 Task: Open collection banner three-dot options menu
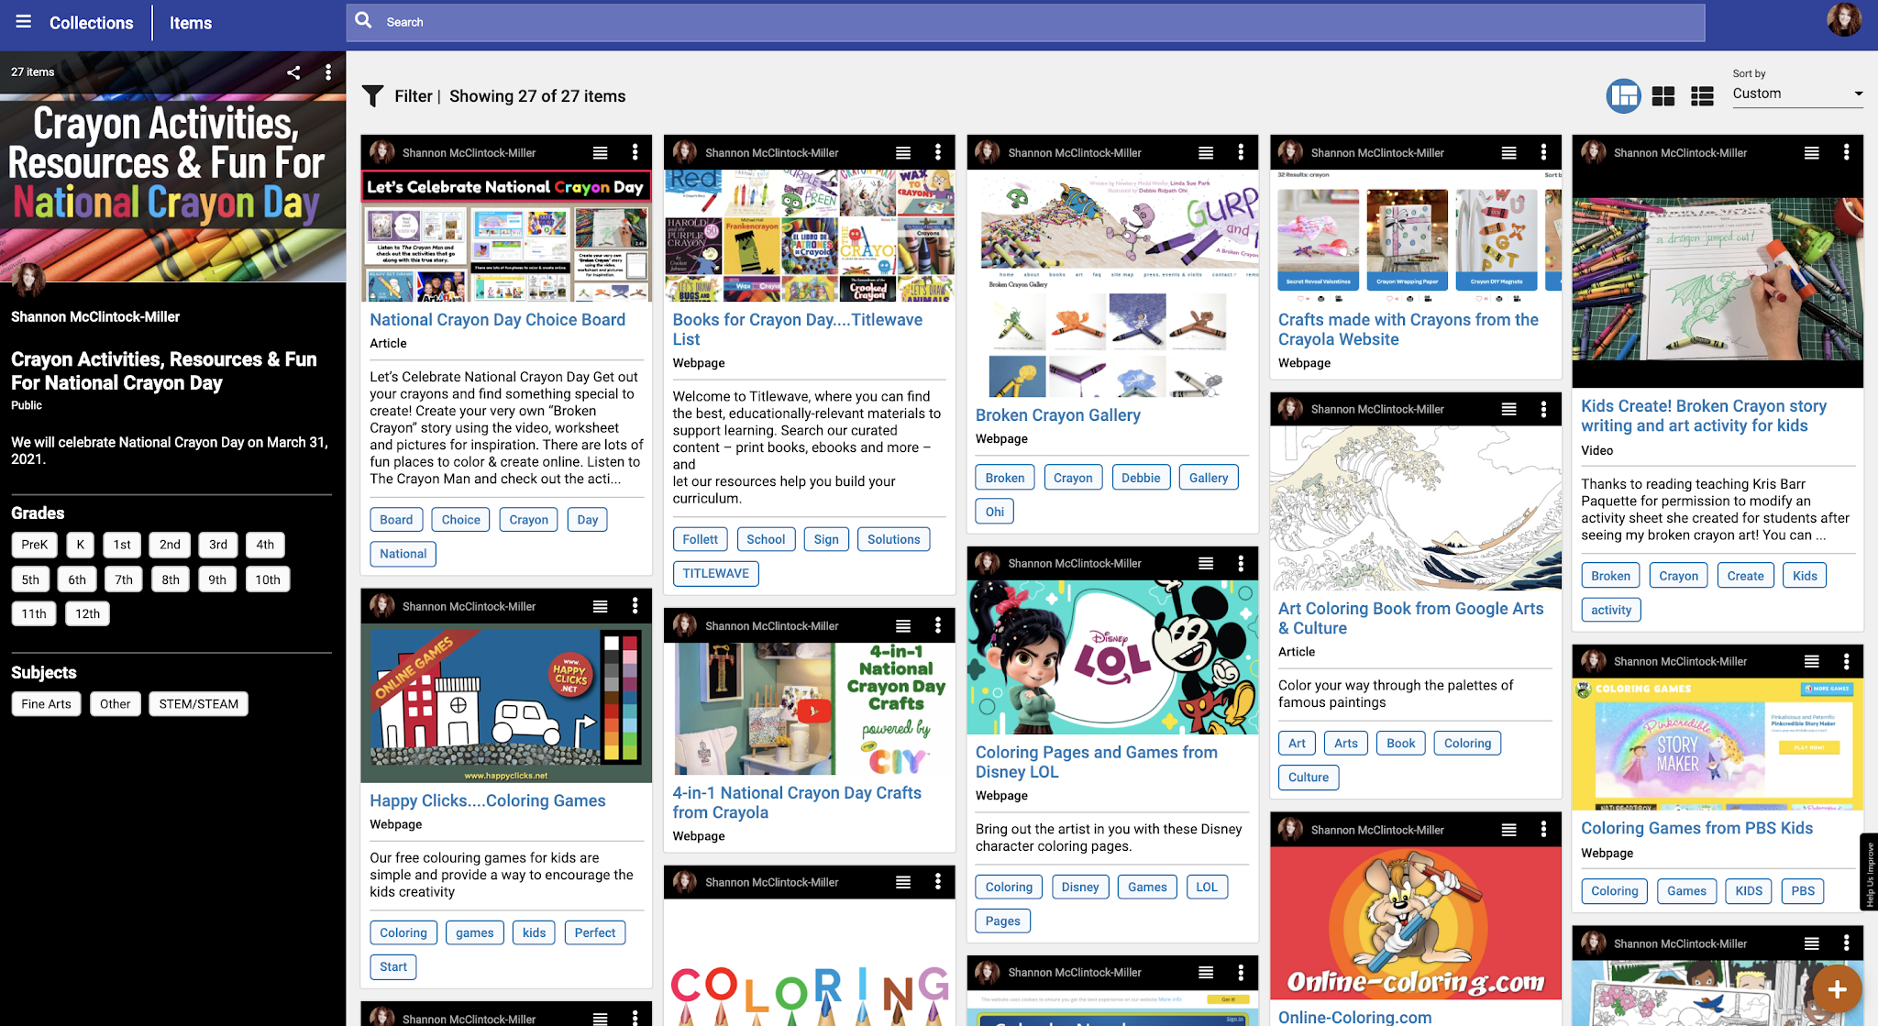point(328,72)
